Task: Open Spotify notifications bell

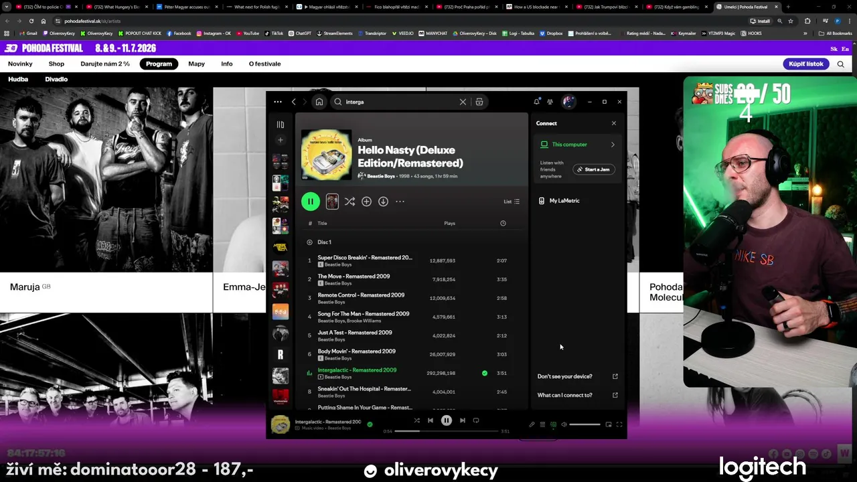Action: (536, 102)
